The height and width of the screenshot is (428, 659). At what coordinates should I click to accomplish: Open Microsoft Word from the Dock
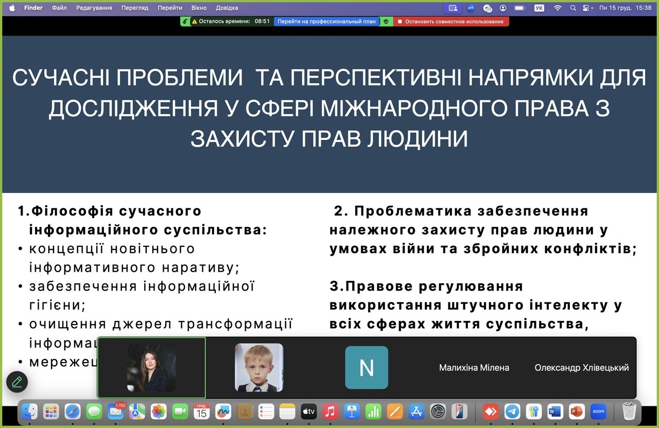pos(555,412)
